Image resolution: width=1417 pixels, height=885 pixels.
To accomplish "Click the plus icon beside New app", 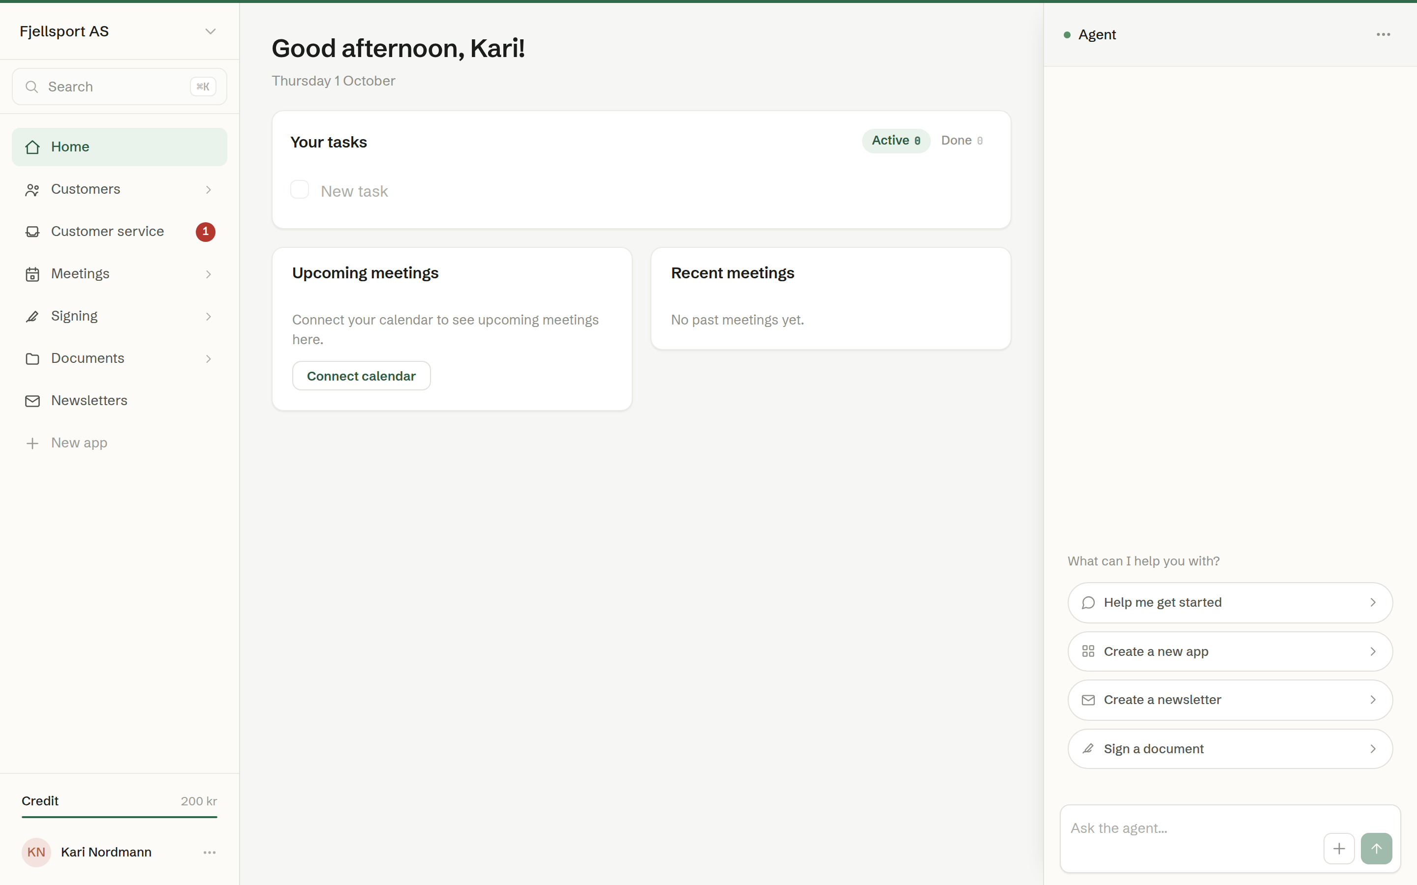I will (x=33, y=443).
